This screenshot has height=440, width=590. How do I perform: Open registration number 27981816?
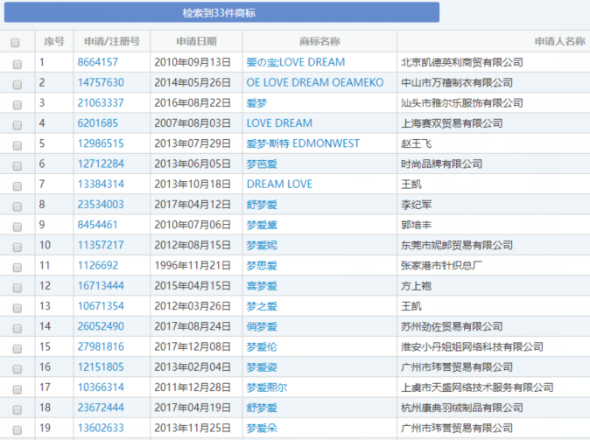pyautogui.click(x=101, y=347)
